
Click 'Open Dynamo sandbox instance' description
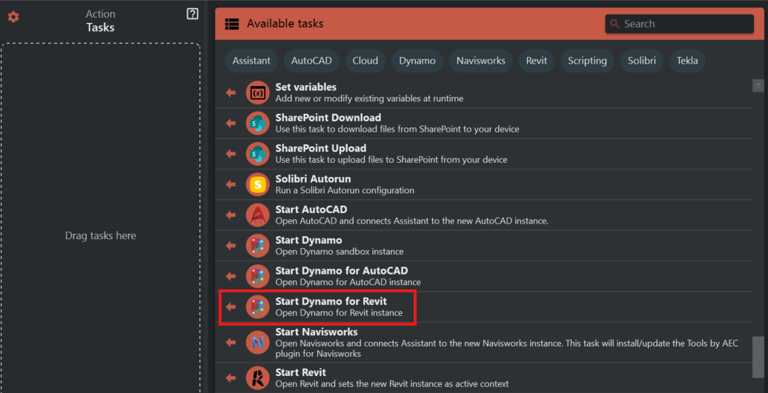tap(340, 252)
